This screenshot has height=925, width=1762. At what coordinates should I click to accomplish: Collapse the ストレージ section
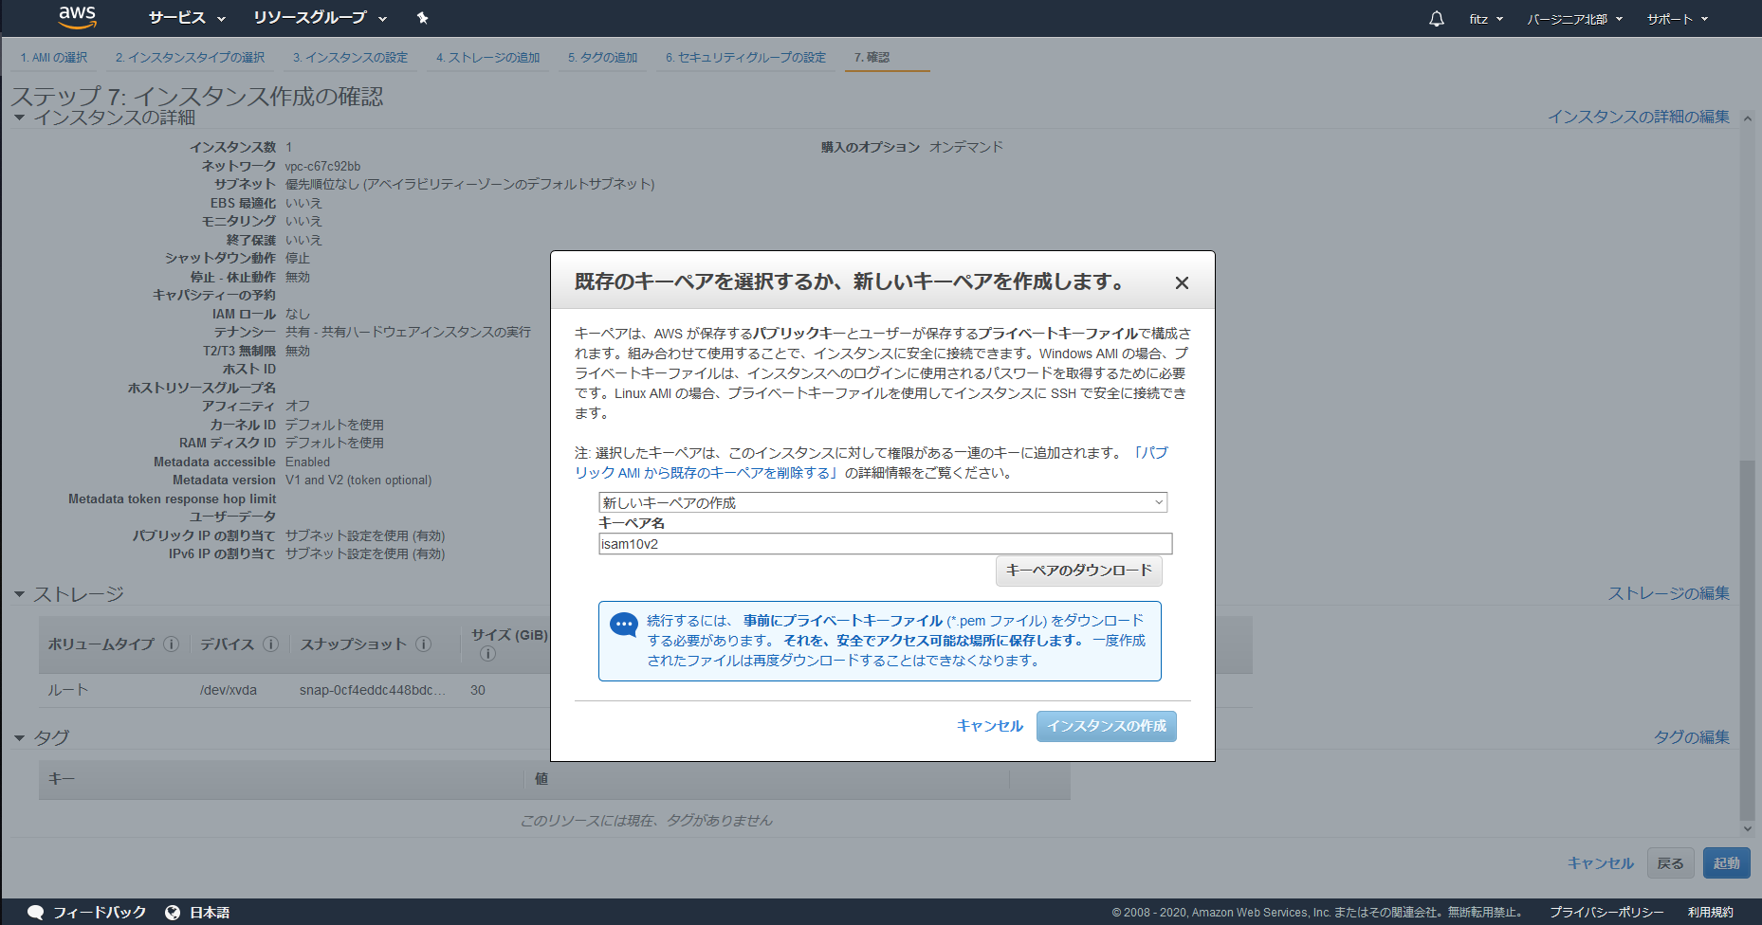pos(19,593)
